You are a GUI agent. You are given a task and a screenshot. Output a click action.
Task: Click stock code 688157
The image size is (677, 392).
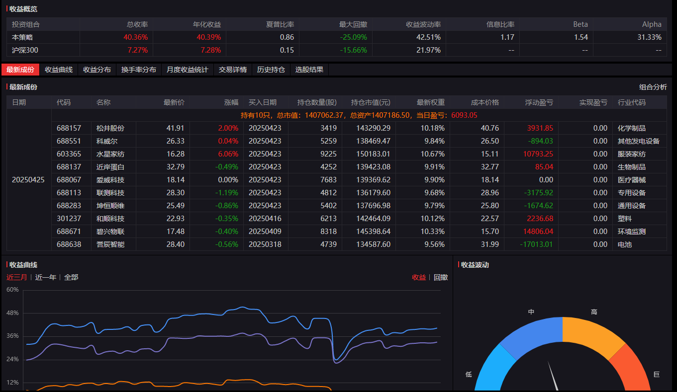69,128
